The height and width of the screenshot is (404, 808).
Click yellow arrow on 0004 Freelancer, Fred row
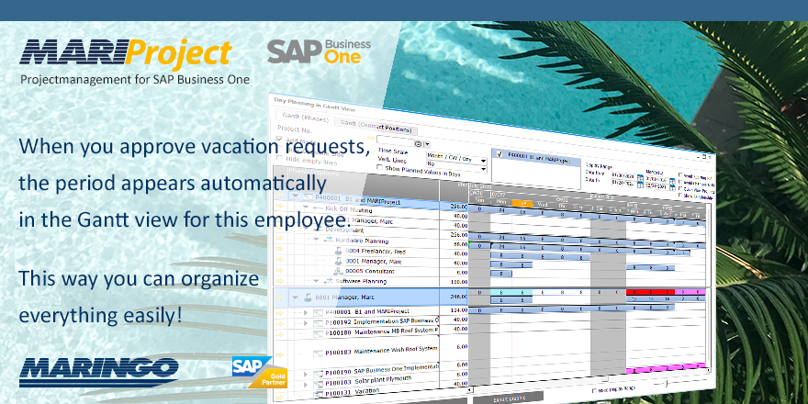(279, 249)
